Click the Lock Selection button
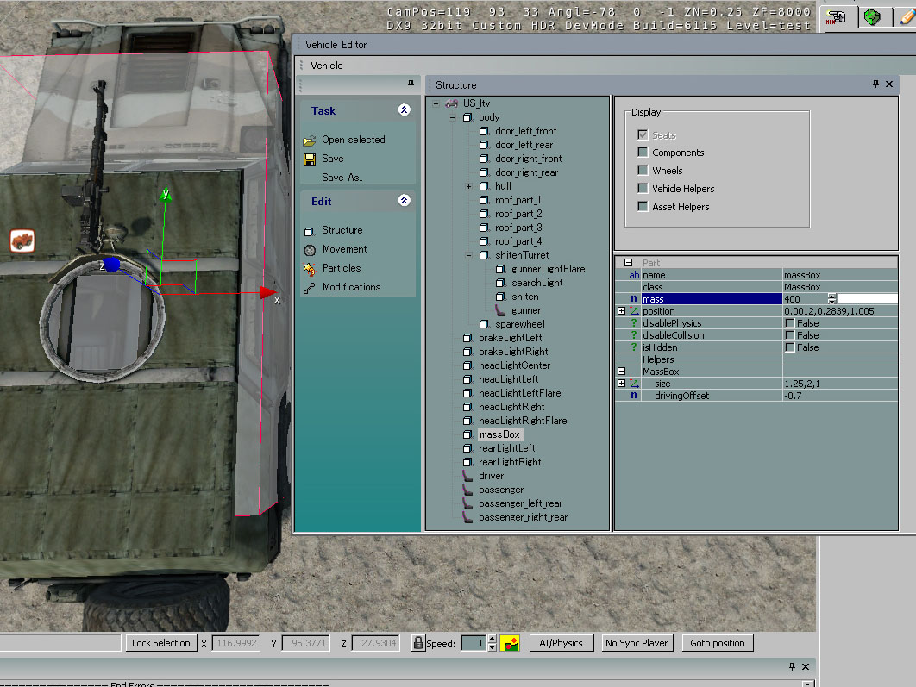 [161, 643]
